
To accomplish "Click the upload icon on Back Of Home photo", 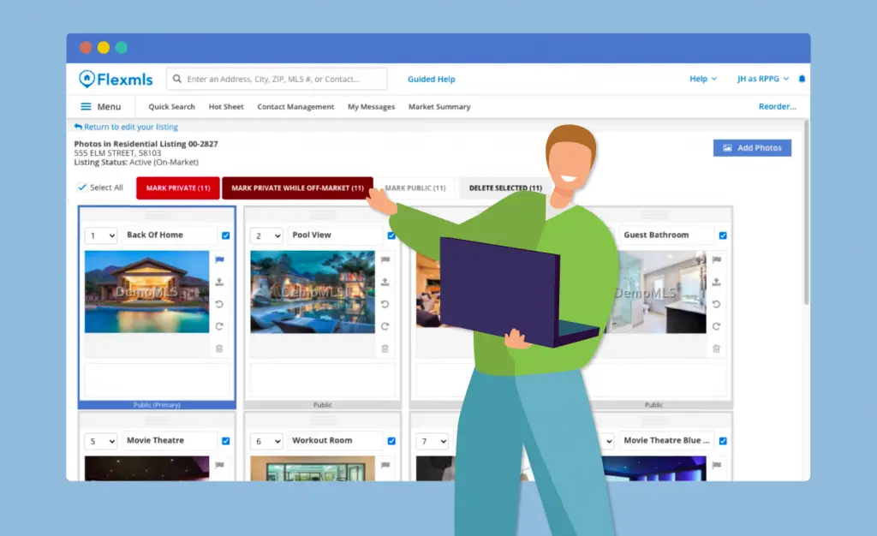I will tap(219, 282).
